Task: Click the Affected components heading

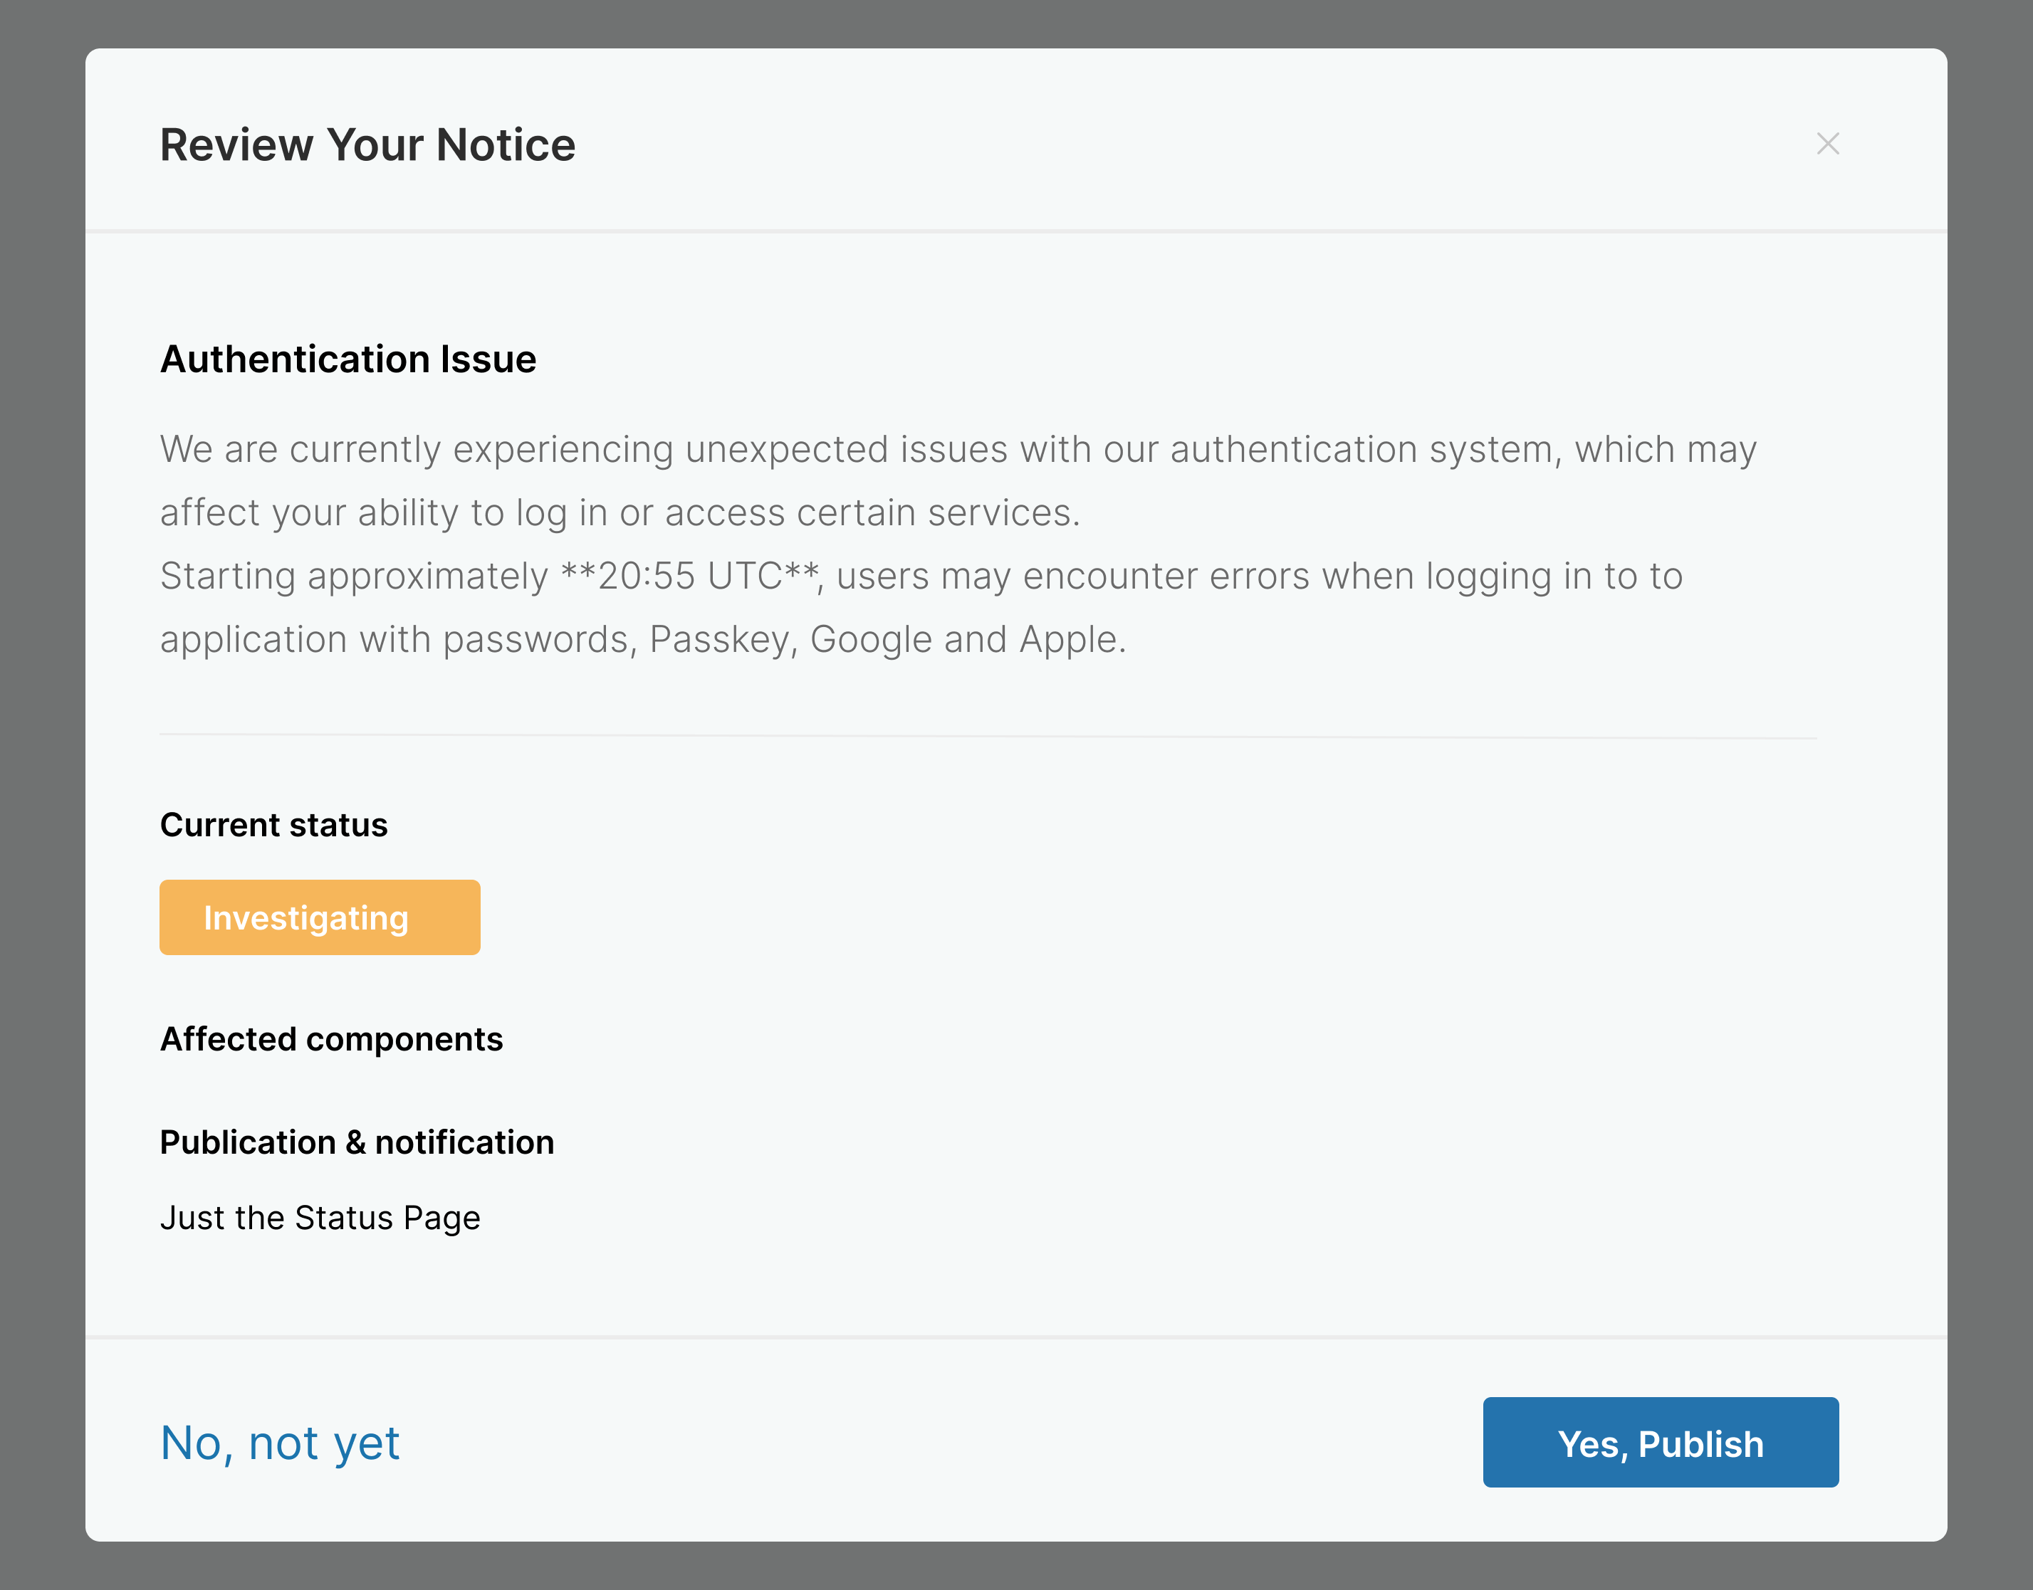Action: 333,1039
